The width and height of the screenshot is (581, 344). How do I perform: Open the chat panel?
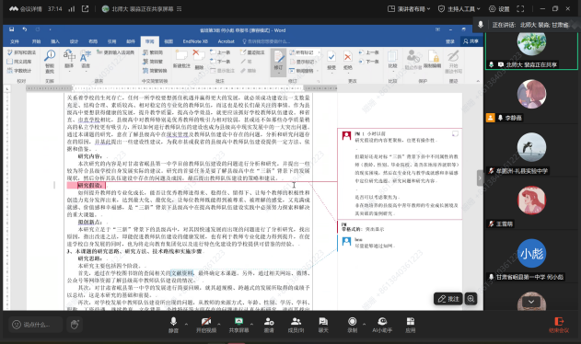[323, 325]
